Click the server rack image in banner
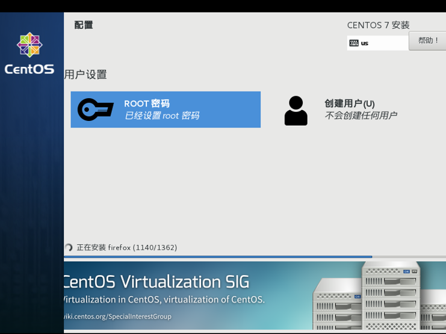The image size is (446, 334). 379,296
